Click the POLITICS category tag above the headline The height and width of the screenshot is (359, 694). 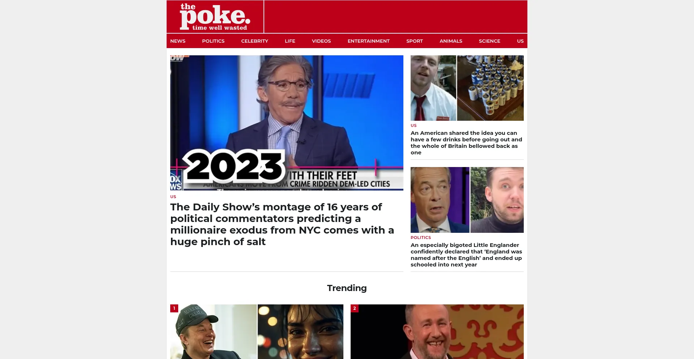coord(421,238)
